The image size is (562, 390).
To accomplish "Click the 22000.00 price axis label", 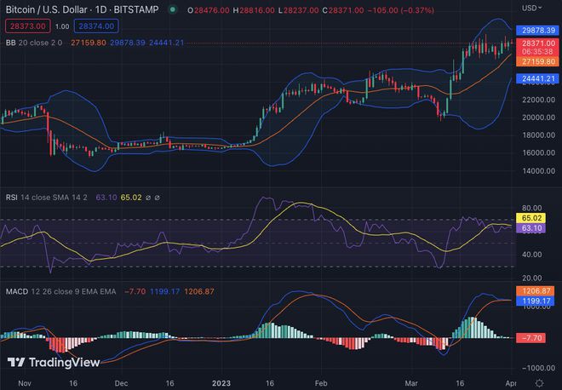I will click(538, 100).
